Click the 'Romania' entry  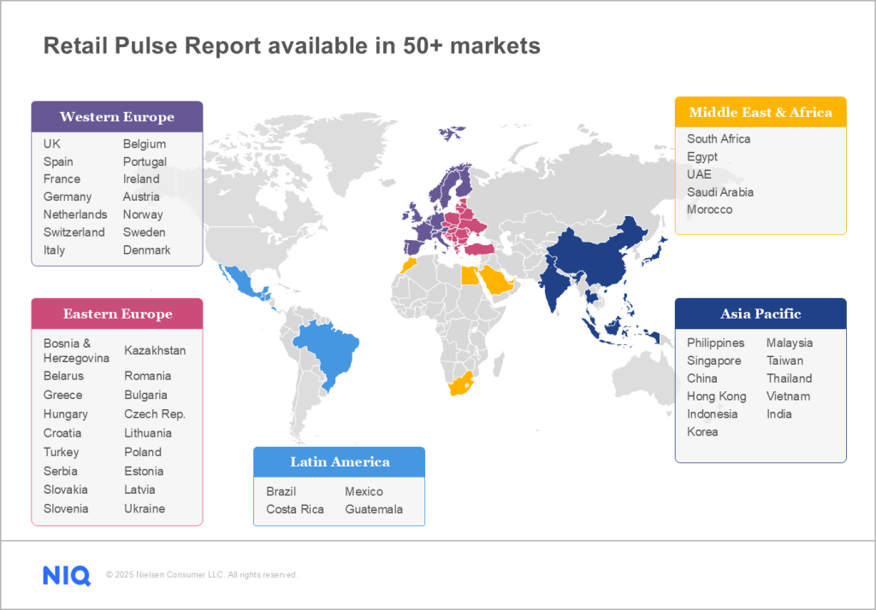pyautogui.click(x=148, y=376)
